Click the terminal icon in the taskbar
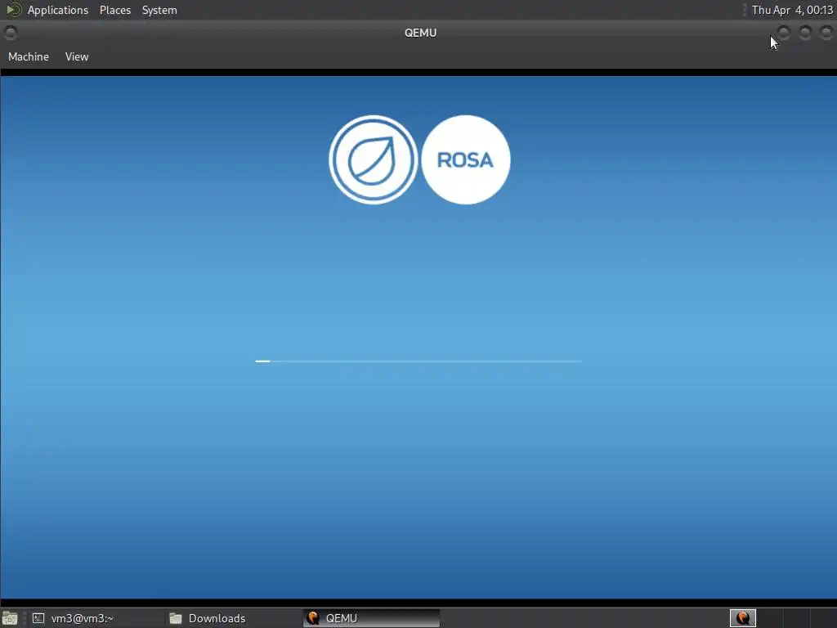837x628 pixels. click(38, 618)
